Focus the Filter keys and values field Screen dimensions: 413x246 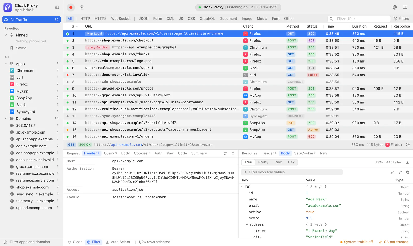click(x=292, y=172)
